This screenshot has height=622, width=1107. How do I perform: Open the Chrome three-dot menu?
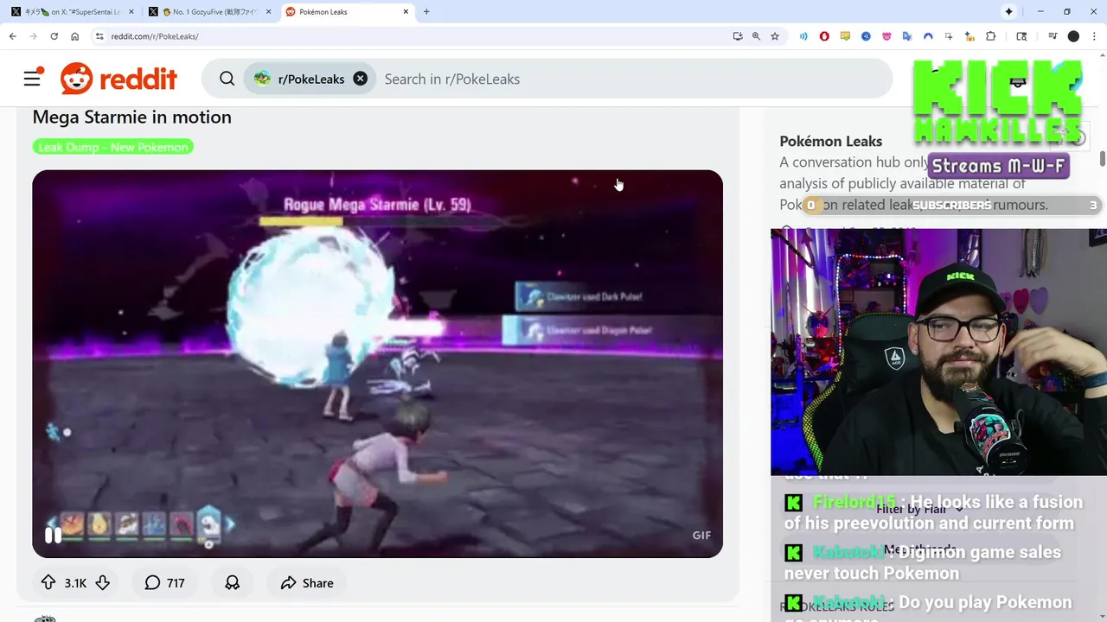(x=1094, y=36)
